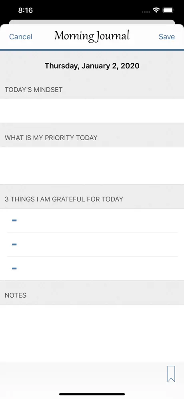Tap the second blue dash bullet
The image size is (184, 399).
(x=14, y=244)
